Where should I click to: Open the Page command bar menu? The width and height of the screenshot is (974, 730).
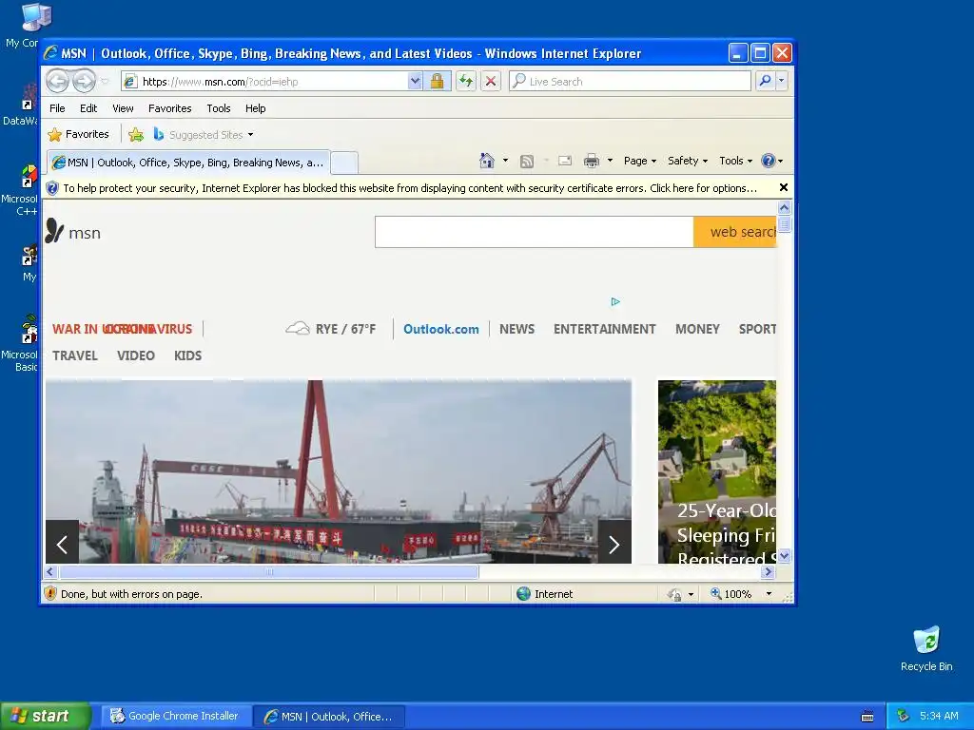tap(640, 161)
